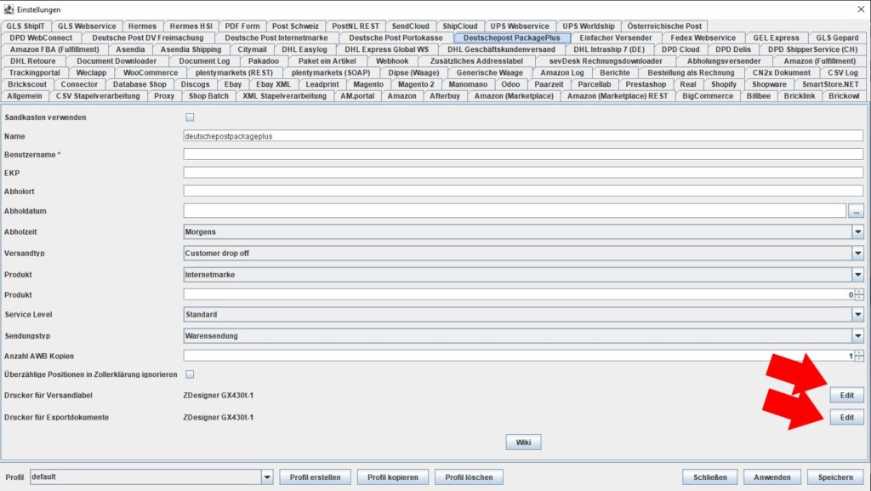Click the Abholdatum text field

515,211
